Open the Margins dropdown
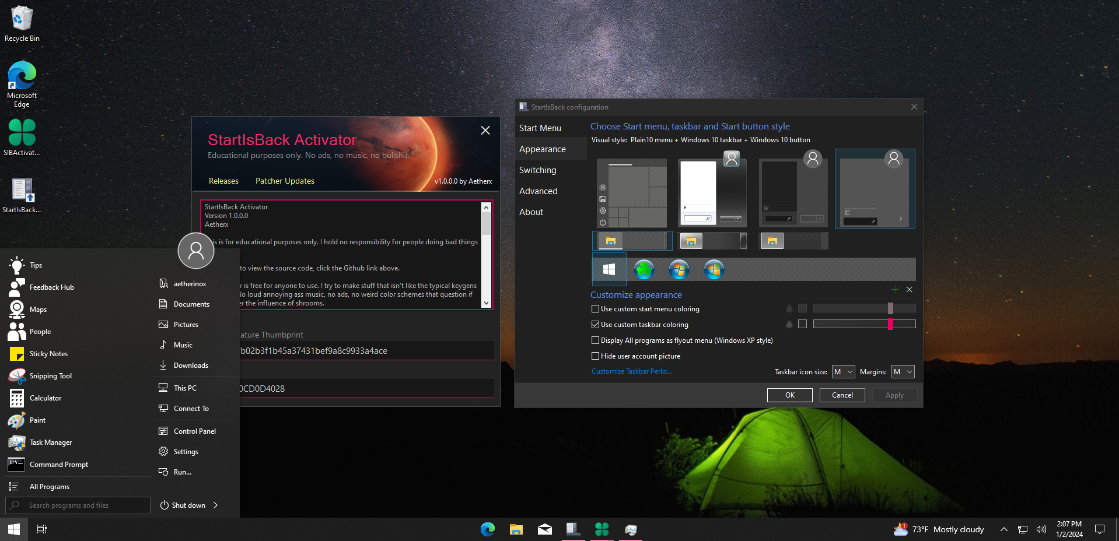The image size is (1119, 541). coord(903,372)
